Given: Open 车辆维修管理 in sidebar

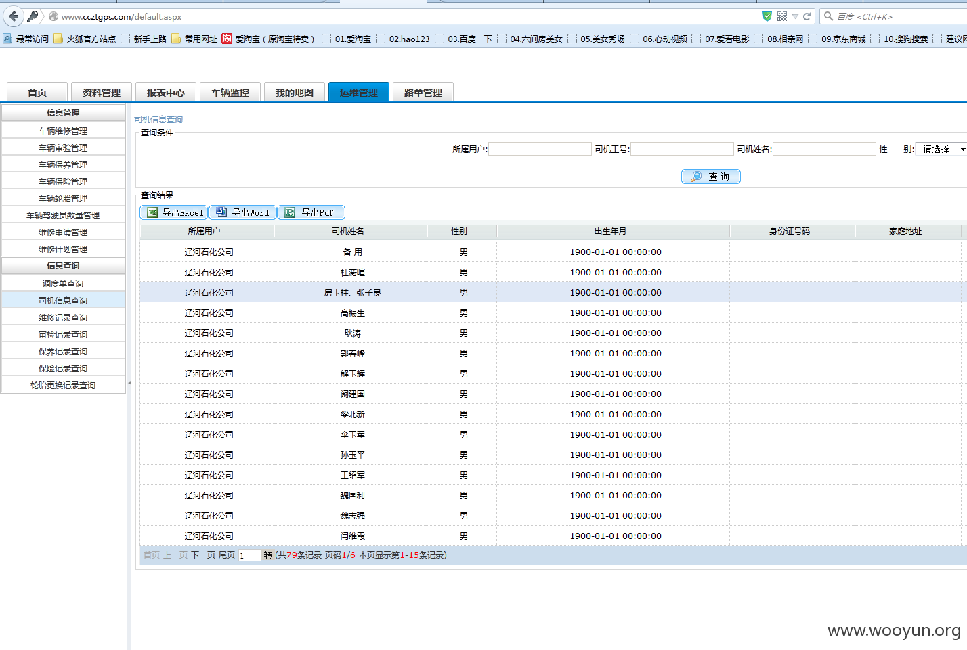Looking at the screenshot, I should [63, 131].
